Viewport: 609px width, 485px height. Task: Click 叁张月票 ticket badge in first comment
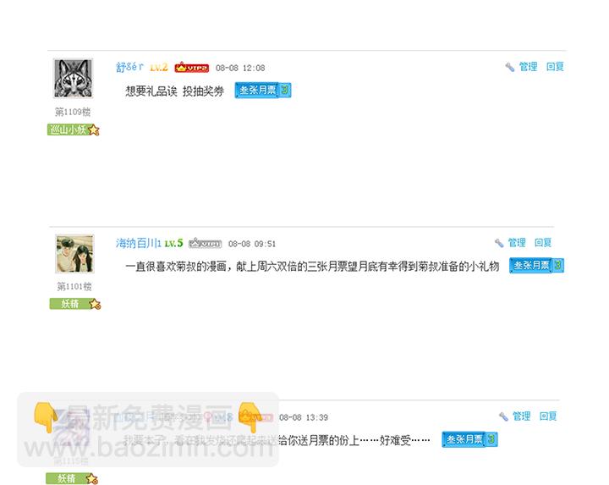point(262,91)
